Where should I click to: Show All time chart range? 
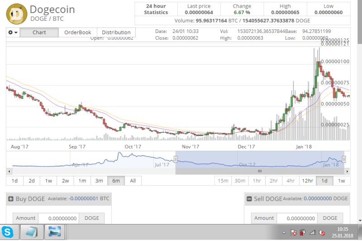pyautogui.click(x=133, y=181)
